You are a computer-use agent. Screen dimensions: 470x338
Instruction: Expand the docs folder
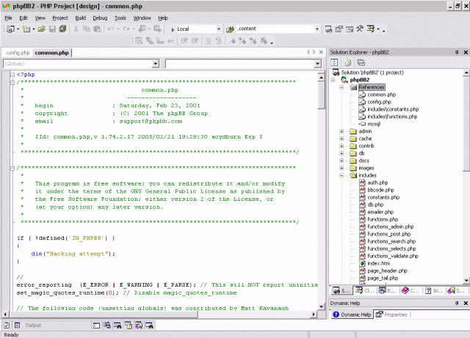341,161
